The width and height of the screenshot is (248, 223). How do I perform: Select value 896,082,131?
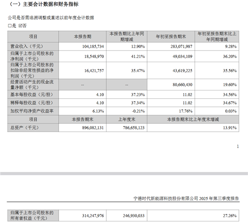(x=93, y=128)
